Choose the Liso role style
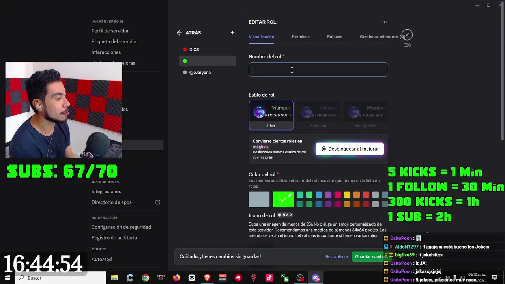505x284 pixels. coord(271,115)
